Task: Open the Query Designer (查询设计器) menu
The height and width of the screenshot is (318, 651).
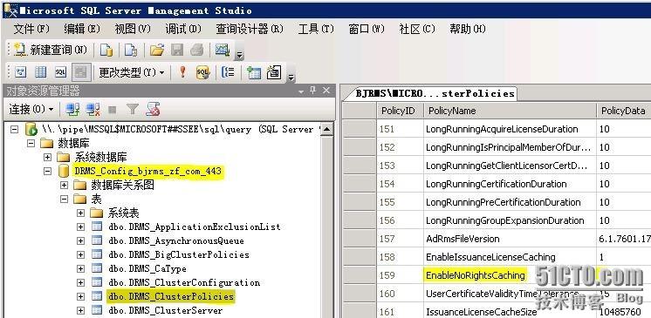Action: [x=250, y=29]
